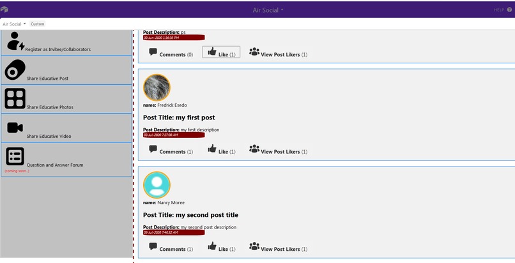Open Comments (0) on the 'ps' post
The height and width of the screenshot is (263, 515).
pos(176,55)
